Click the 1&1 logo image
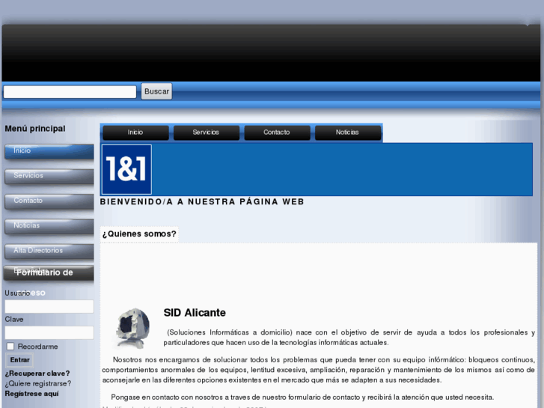The image size is (544, 408). click(x=126, y=169)
